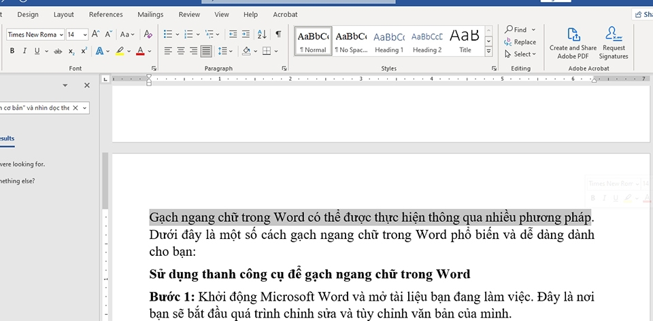Click the ruler tab selector box
The height and width of the screenshot is (321, 653).
(105, 79)
